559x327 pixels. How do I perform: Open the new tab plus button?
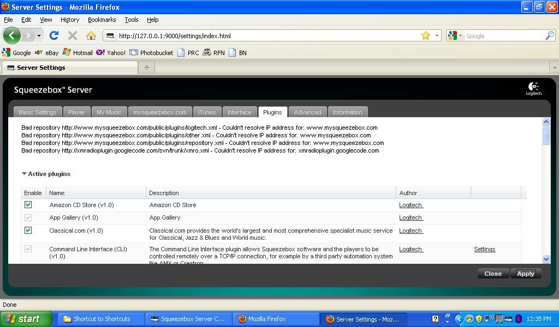(146, 68)
